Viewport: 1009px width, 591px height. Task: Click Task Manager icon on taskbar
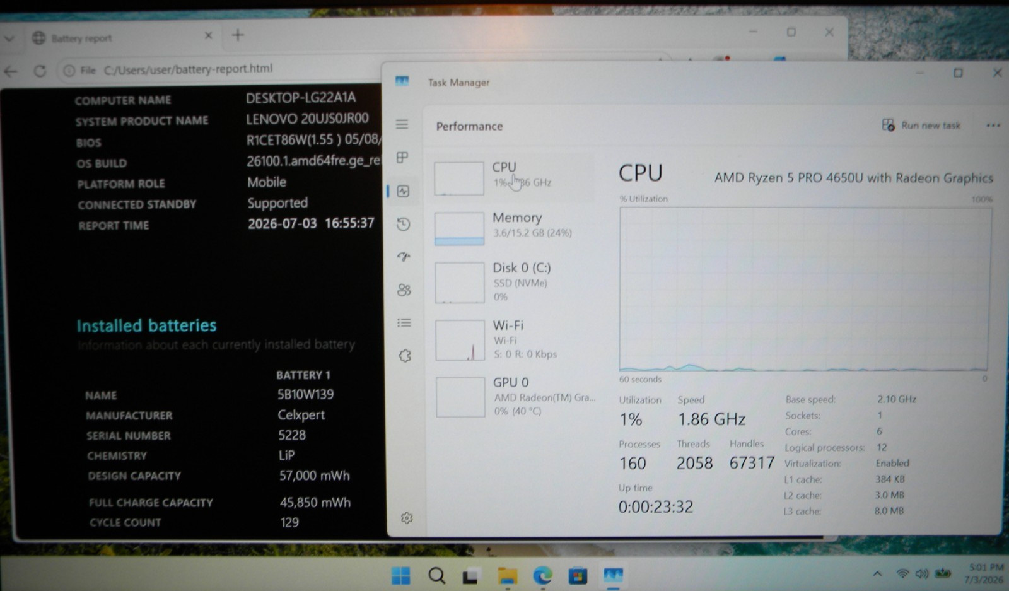(x=613, y=575)
